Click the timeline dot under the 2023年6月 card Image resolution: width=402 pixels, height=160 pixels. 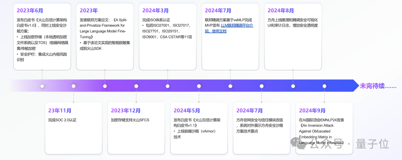[x=42, y=86]
